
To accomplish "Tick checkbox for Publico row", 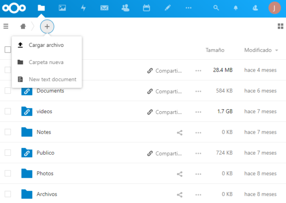I will tap(8, 152).
